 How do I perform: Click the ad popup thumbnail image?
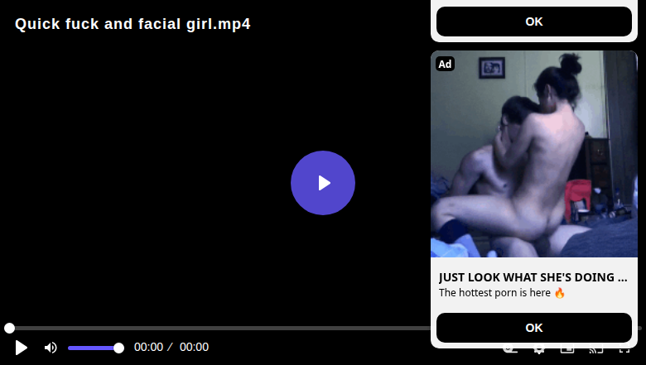coord(534,154)
